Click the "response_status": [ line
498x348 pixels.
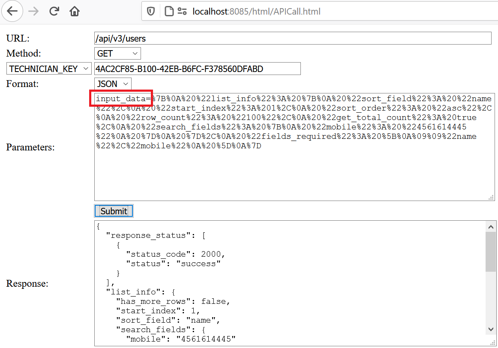pyautogui.click(x=156, y=235)
